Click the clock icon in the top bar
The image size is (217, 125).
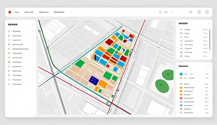click(160, 12)
